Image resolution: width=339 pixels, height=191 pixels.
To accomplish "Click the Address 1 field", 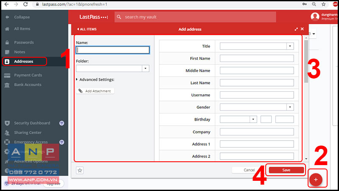I will [x=257, y=144].
